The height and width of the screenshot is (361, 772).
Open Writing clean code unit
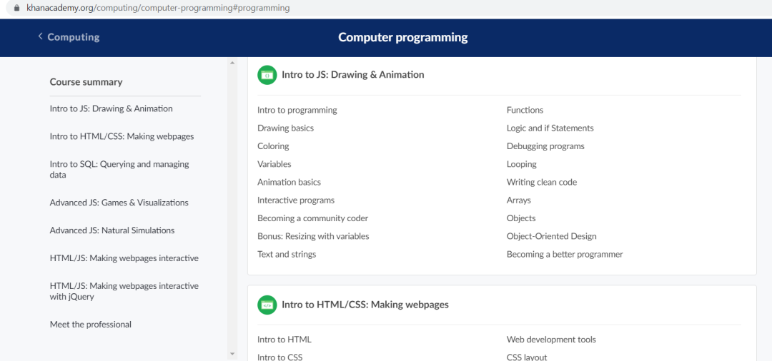[542, 182]
